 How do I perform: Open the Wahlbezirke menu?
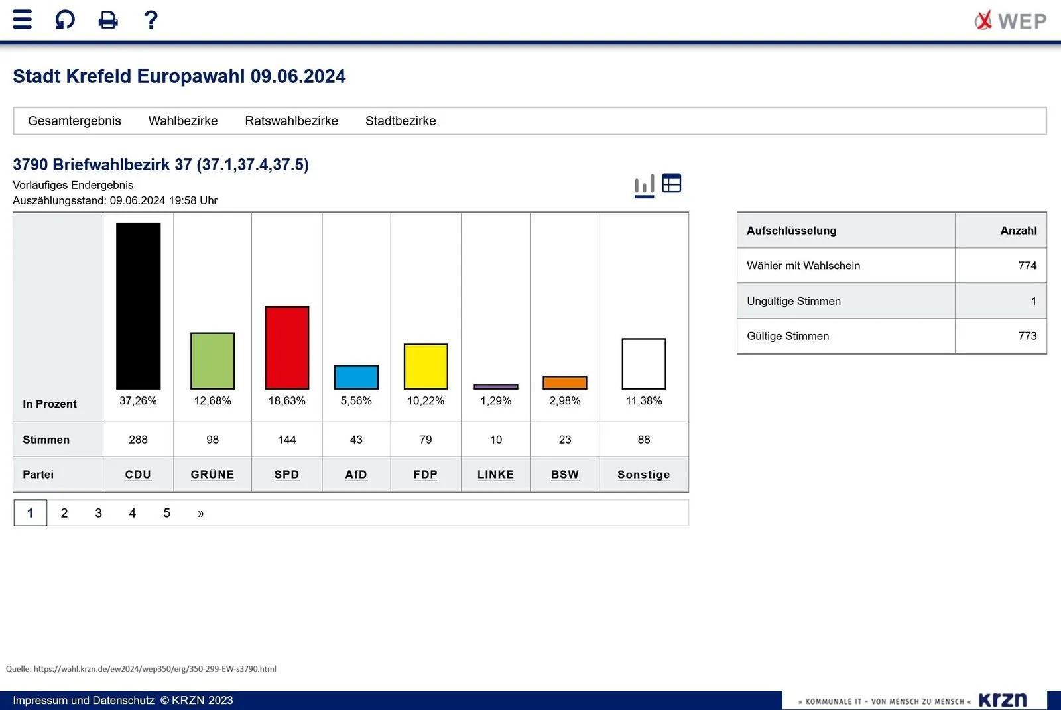pyautogui.click(x=183, y=121)
